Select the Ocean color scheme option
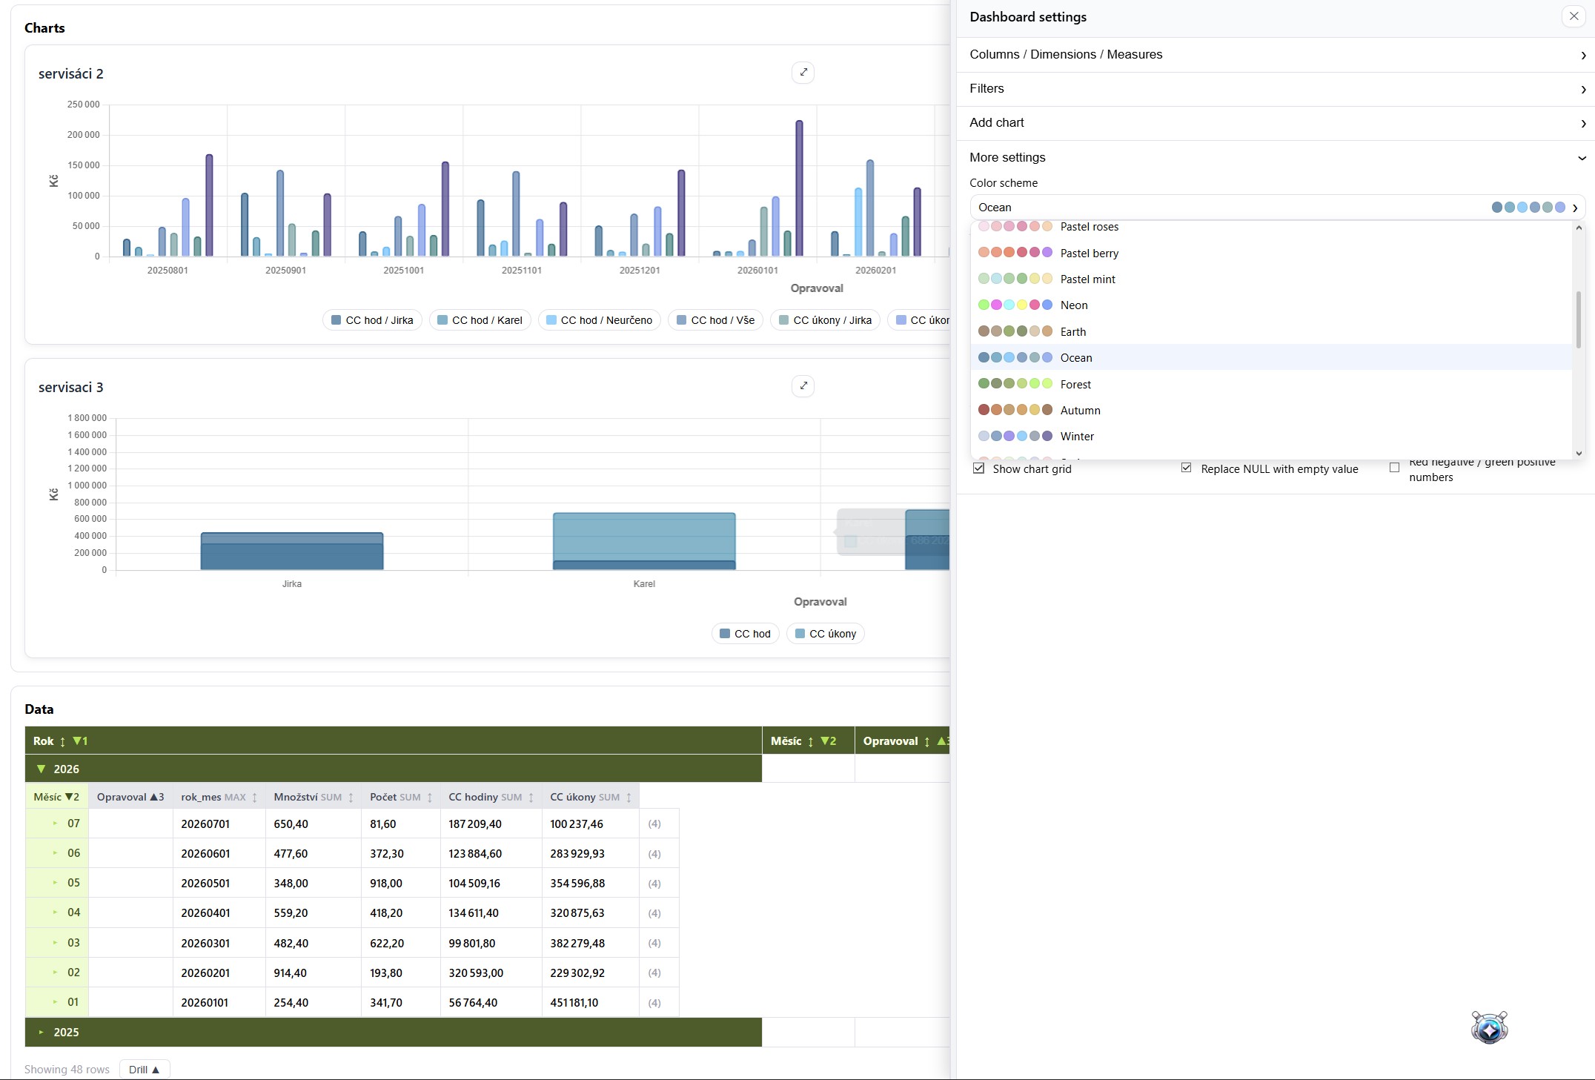The height and width of the screenshot is (1080, 1595). (1271, 358)
